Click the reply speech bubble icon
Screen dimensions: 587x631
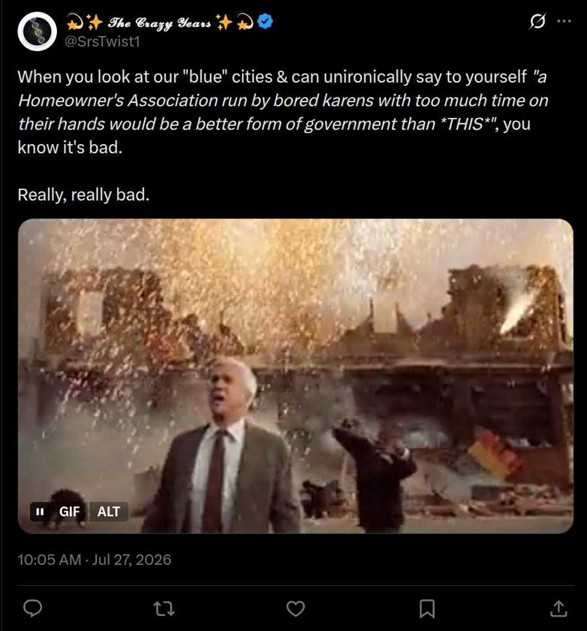click(32, 608)
